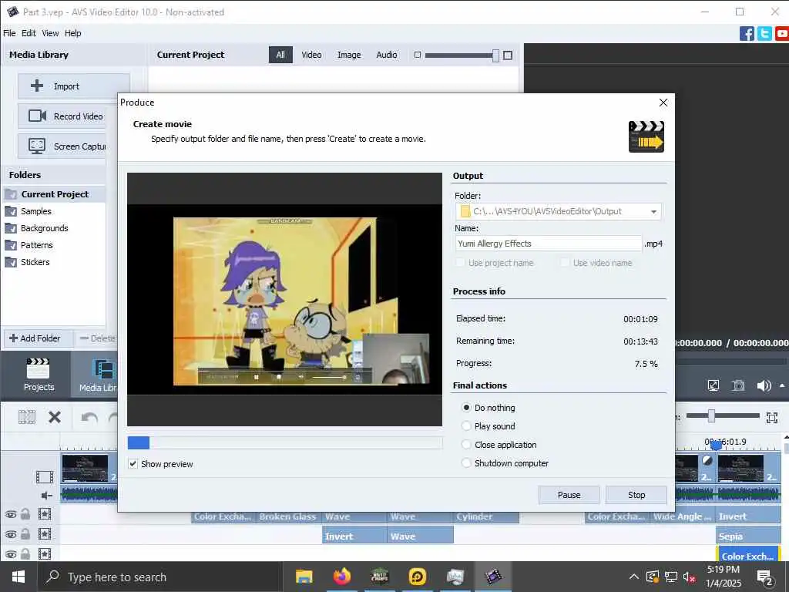Screen dimensions: 789x592
Task: Click small thumbnail size icon
Action: 417,55
